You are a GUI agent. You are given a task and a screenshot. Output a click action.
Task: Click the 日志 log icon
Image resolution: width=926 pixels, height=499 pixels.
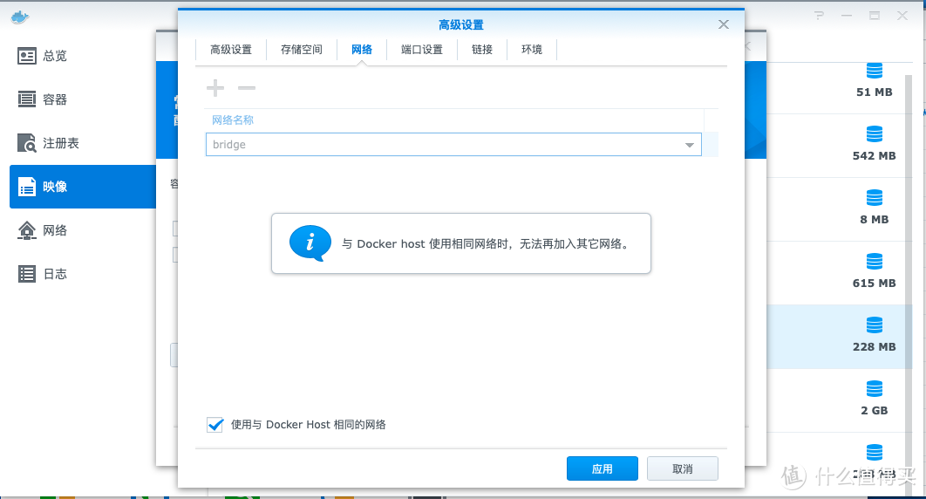[26, 274]
